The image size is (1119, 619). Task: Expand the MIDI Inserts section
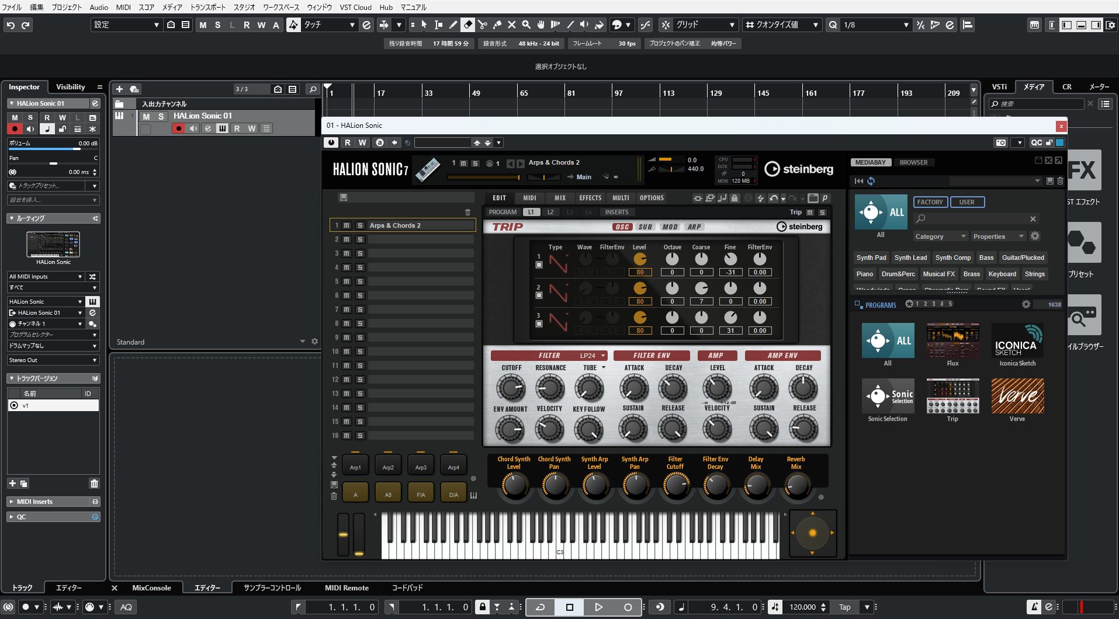53,502
